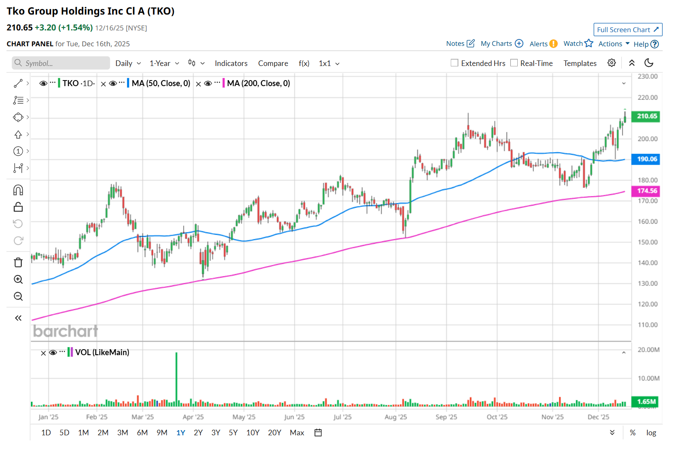Click the Full Screen Chart button
This screenshot has width=689, height=449.
[x=628, y=30]
